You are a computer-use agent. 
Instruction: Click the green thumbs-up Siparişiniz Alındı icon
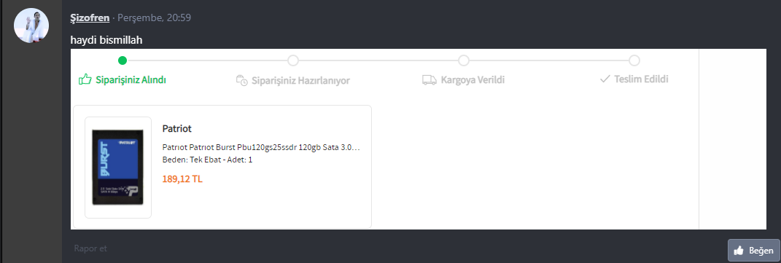coord(85,79)
